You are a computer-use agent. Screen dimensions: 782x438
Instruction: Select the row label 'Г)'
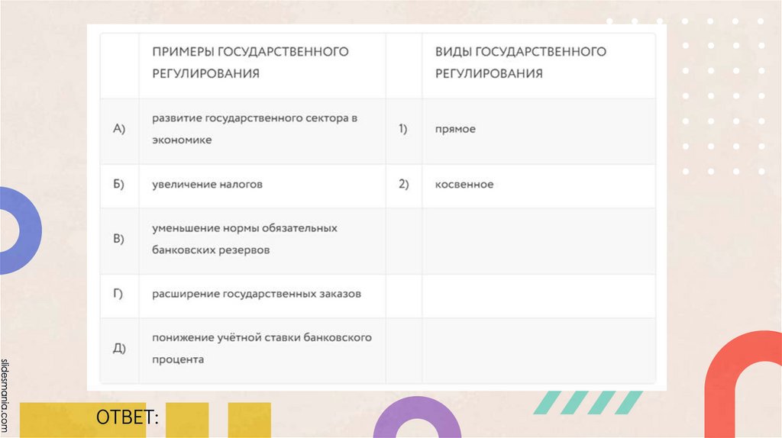click(118, 294)
